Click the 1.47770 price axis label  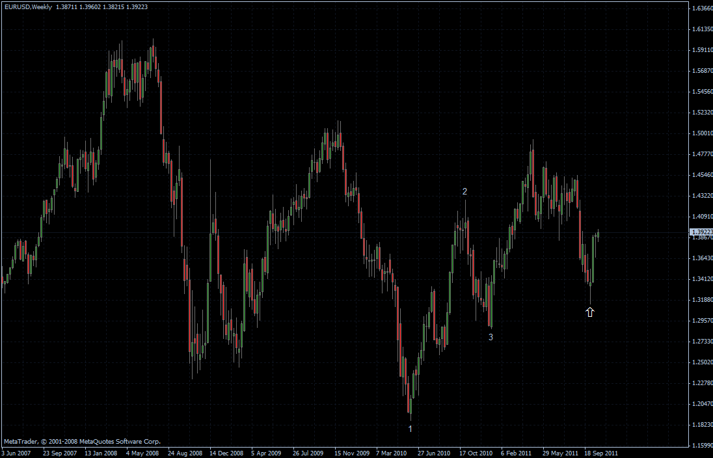tap(703, 154)
